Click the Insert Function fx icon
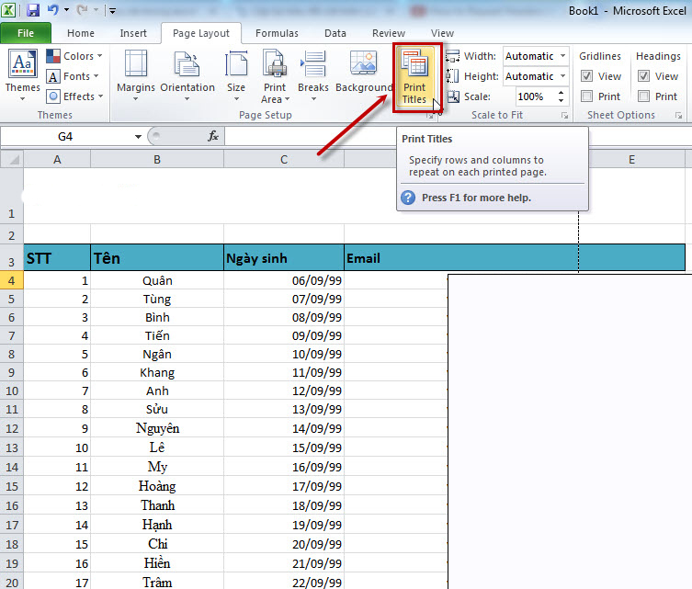 (x=212, y=136)
